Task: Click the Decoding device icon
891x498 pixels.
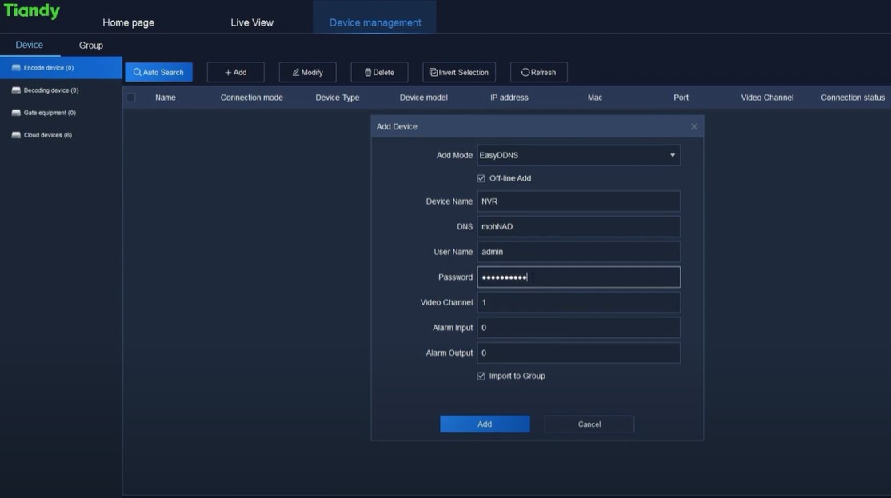Action: [16, 90]
